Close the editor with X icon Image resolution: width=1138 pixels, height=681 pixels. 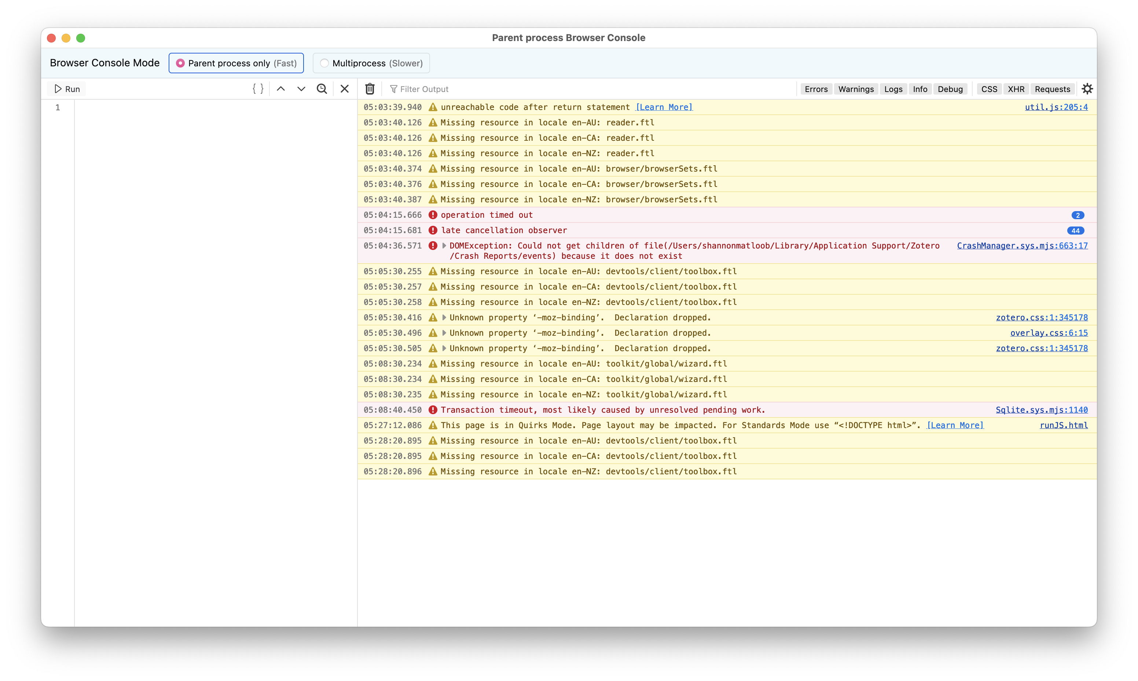pyautogui.click(x=345, y=89)
